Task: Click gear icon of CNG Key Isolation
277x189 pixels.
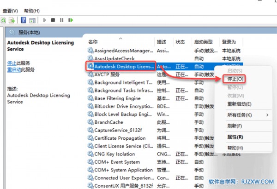Action: (90, 154)
